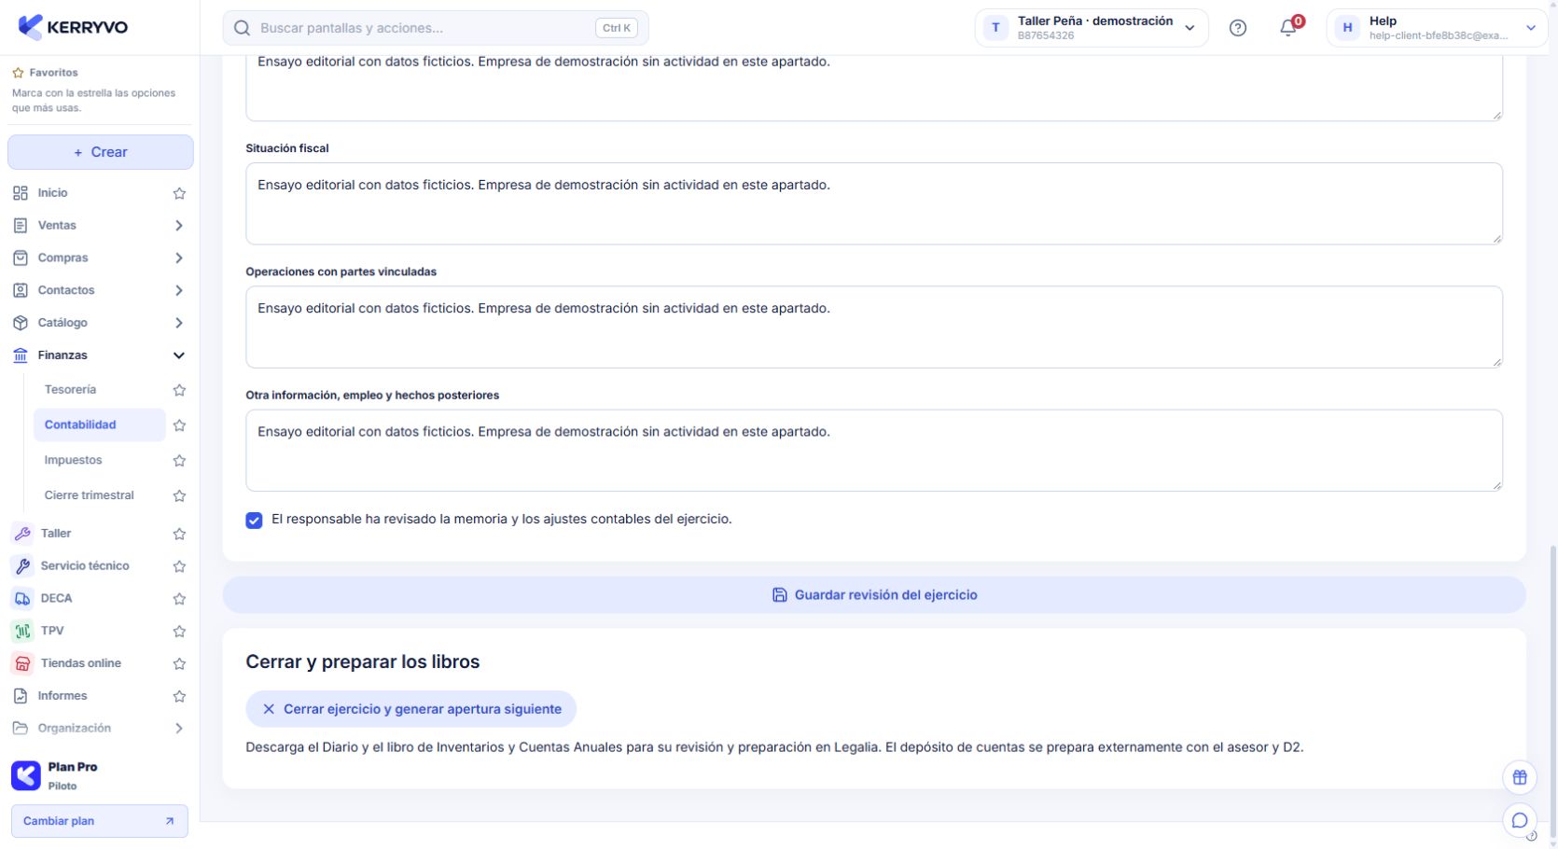Click the Tiendas online shop icon
The width and height of the screenshot is (1558, 849).
click(21, 664)
